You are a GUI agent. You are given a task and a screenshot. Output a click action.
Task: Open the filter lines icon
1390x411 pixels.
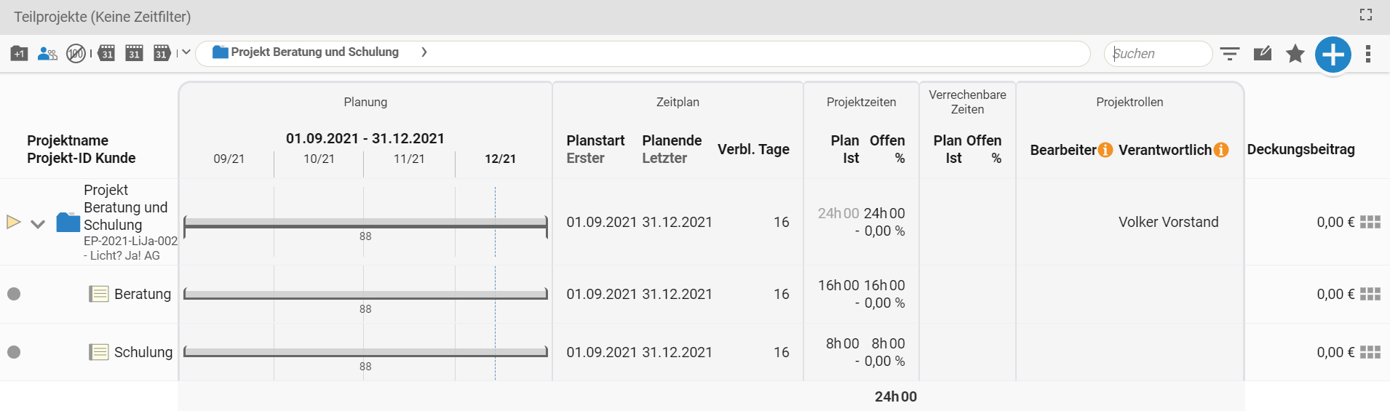click(x=1230, y=54)
